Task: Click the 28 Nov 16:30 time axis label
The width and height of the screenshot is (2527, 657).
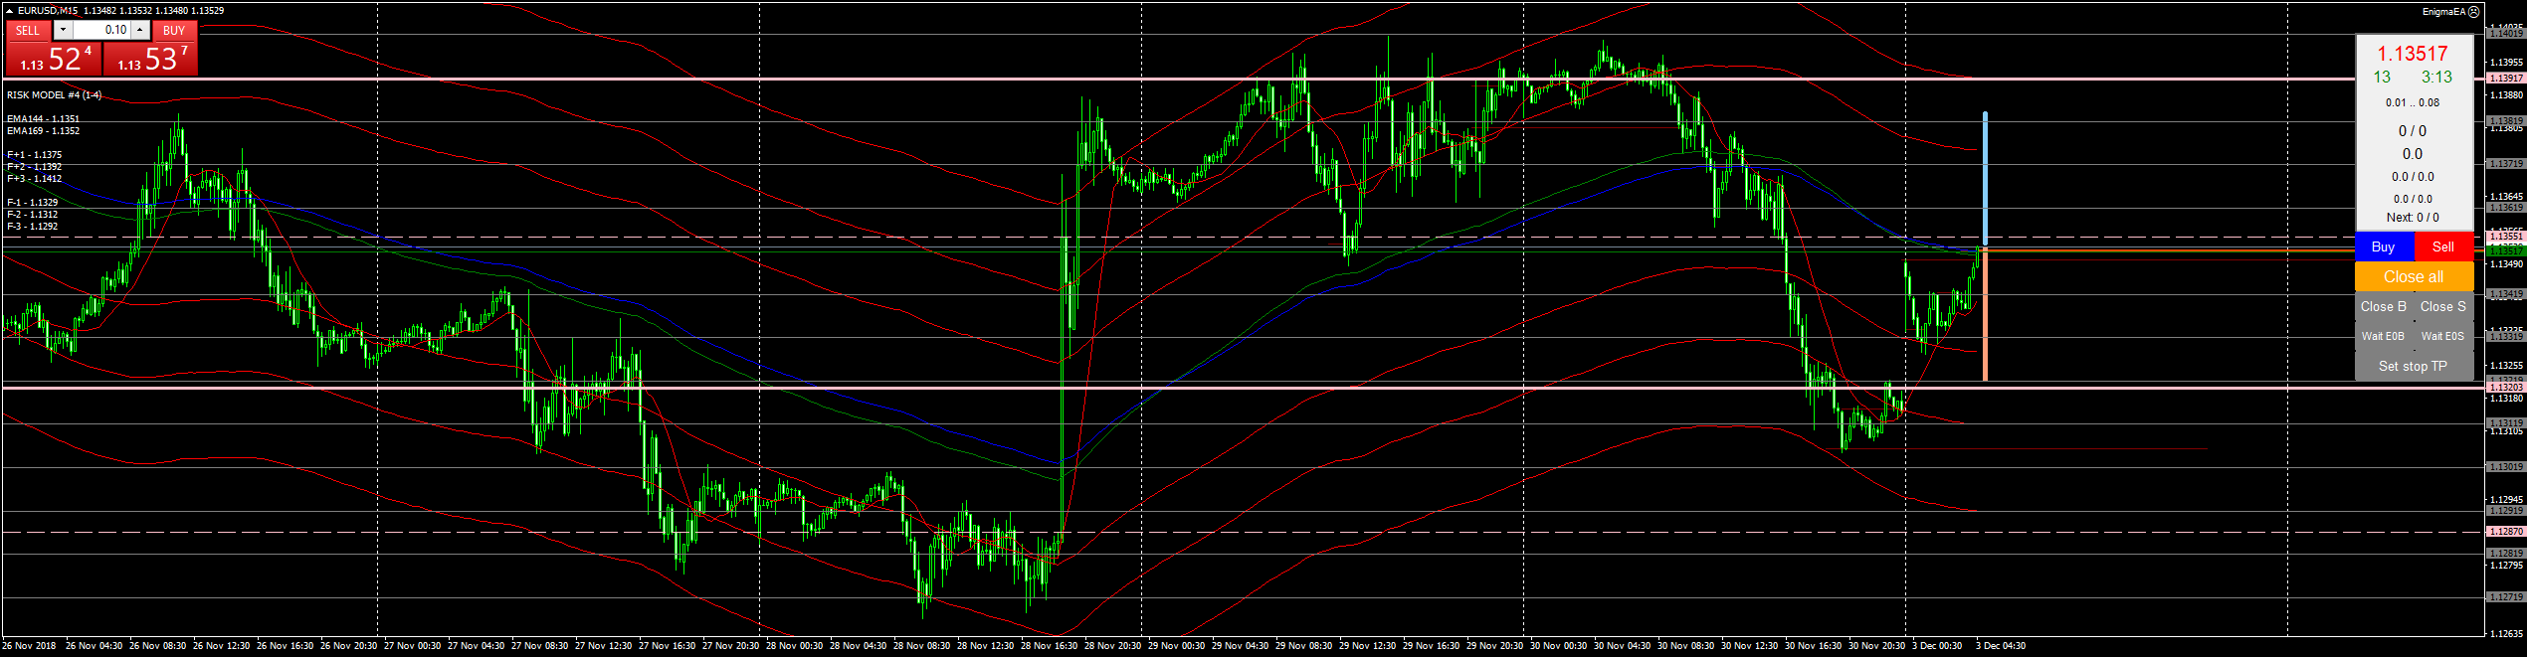Action: (x=1049, y=646)
